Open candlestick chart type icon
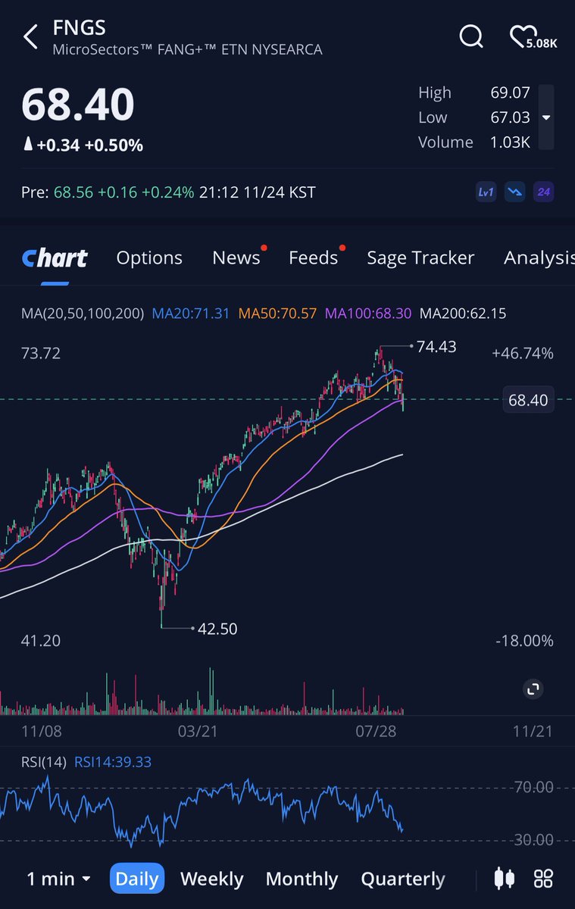The width and height of the screenshot is (575, 909). pyautogui.click(x=505, y=879)
